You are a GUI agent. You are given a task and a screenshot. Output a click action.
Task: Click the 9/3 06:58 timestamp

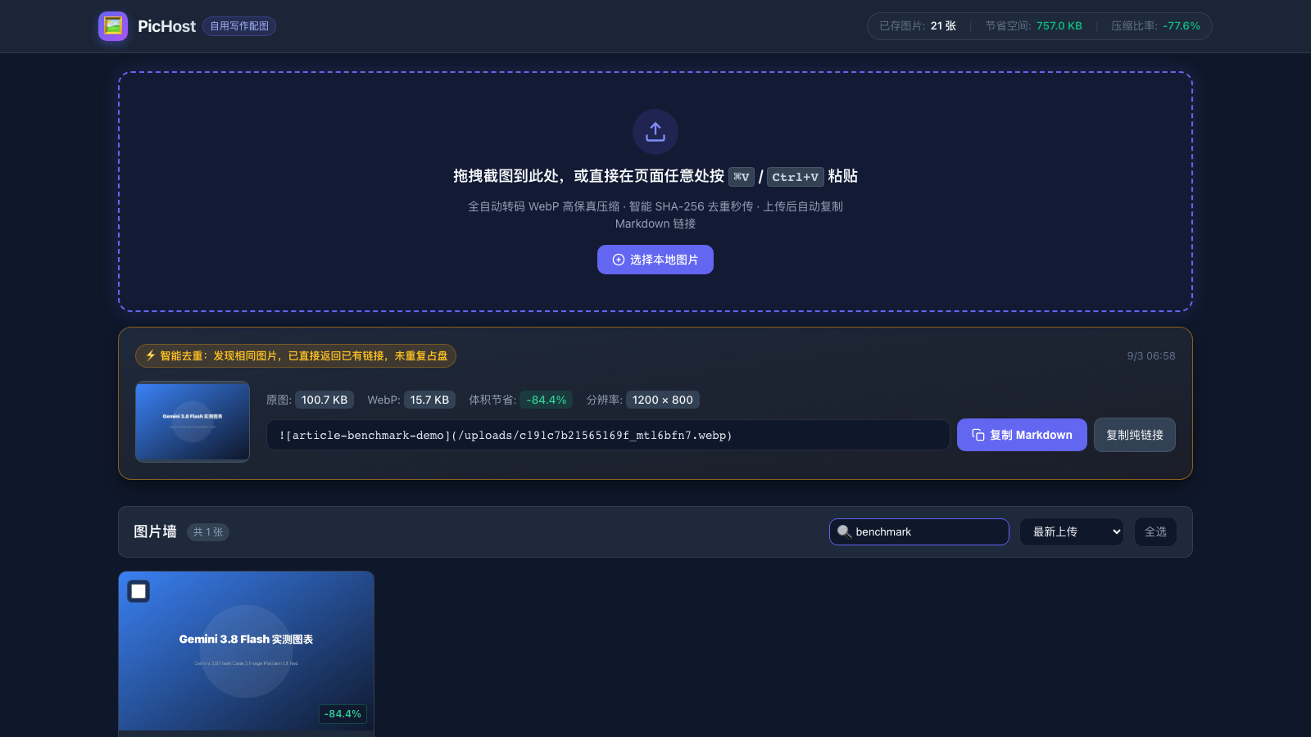click(x=1151, y=356)
